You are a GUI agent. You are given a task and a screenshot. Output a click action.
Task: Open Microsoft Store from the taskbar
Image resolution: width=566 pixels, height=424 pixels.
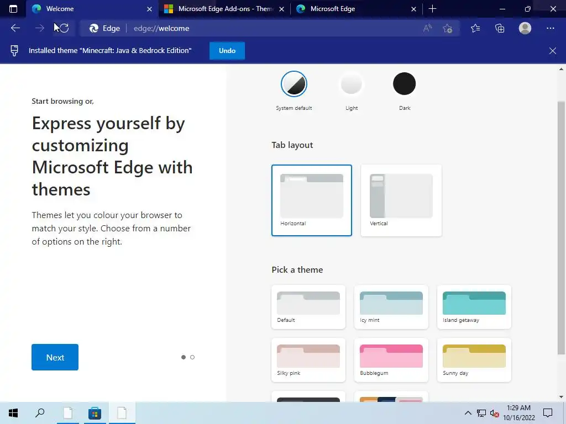[95, 413]
